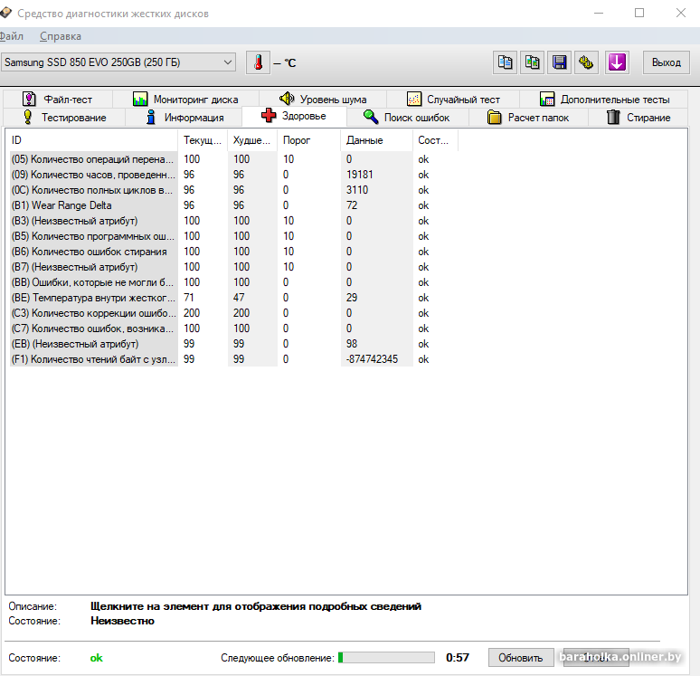The width and height of the screenshot is (700, 676).
Task: Switch to the Тестирование tab
Action: (x=64, y=117)
